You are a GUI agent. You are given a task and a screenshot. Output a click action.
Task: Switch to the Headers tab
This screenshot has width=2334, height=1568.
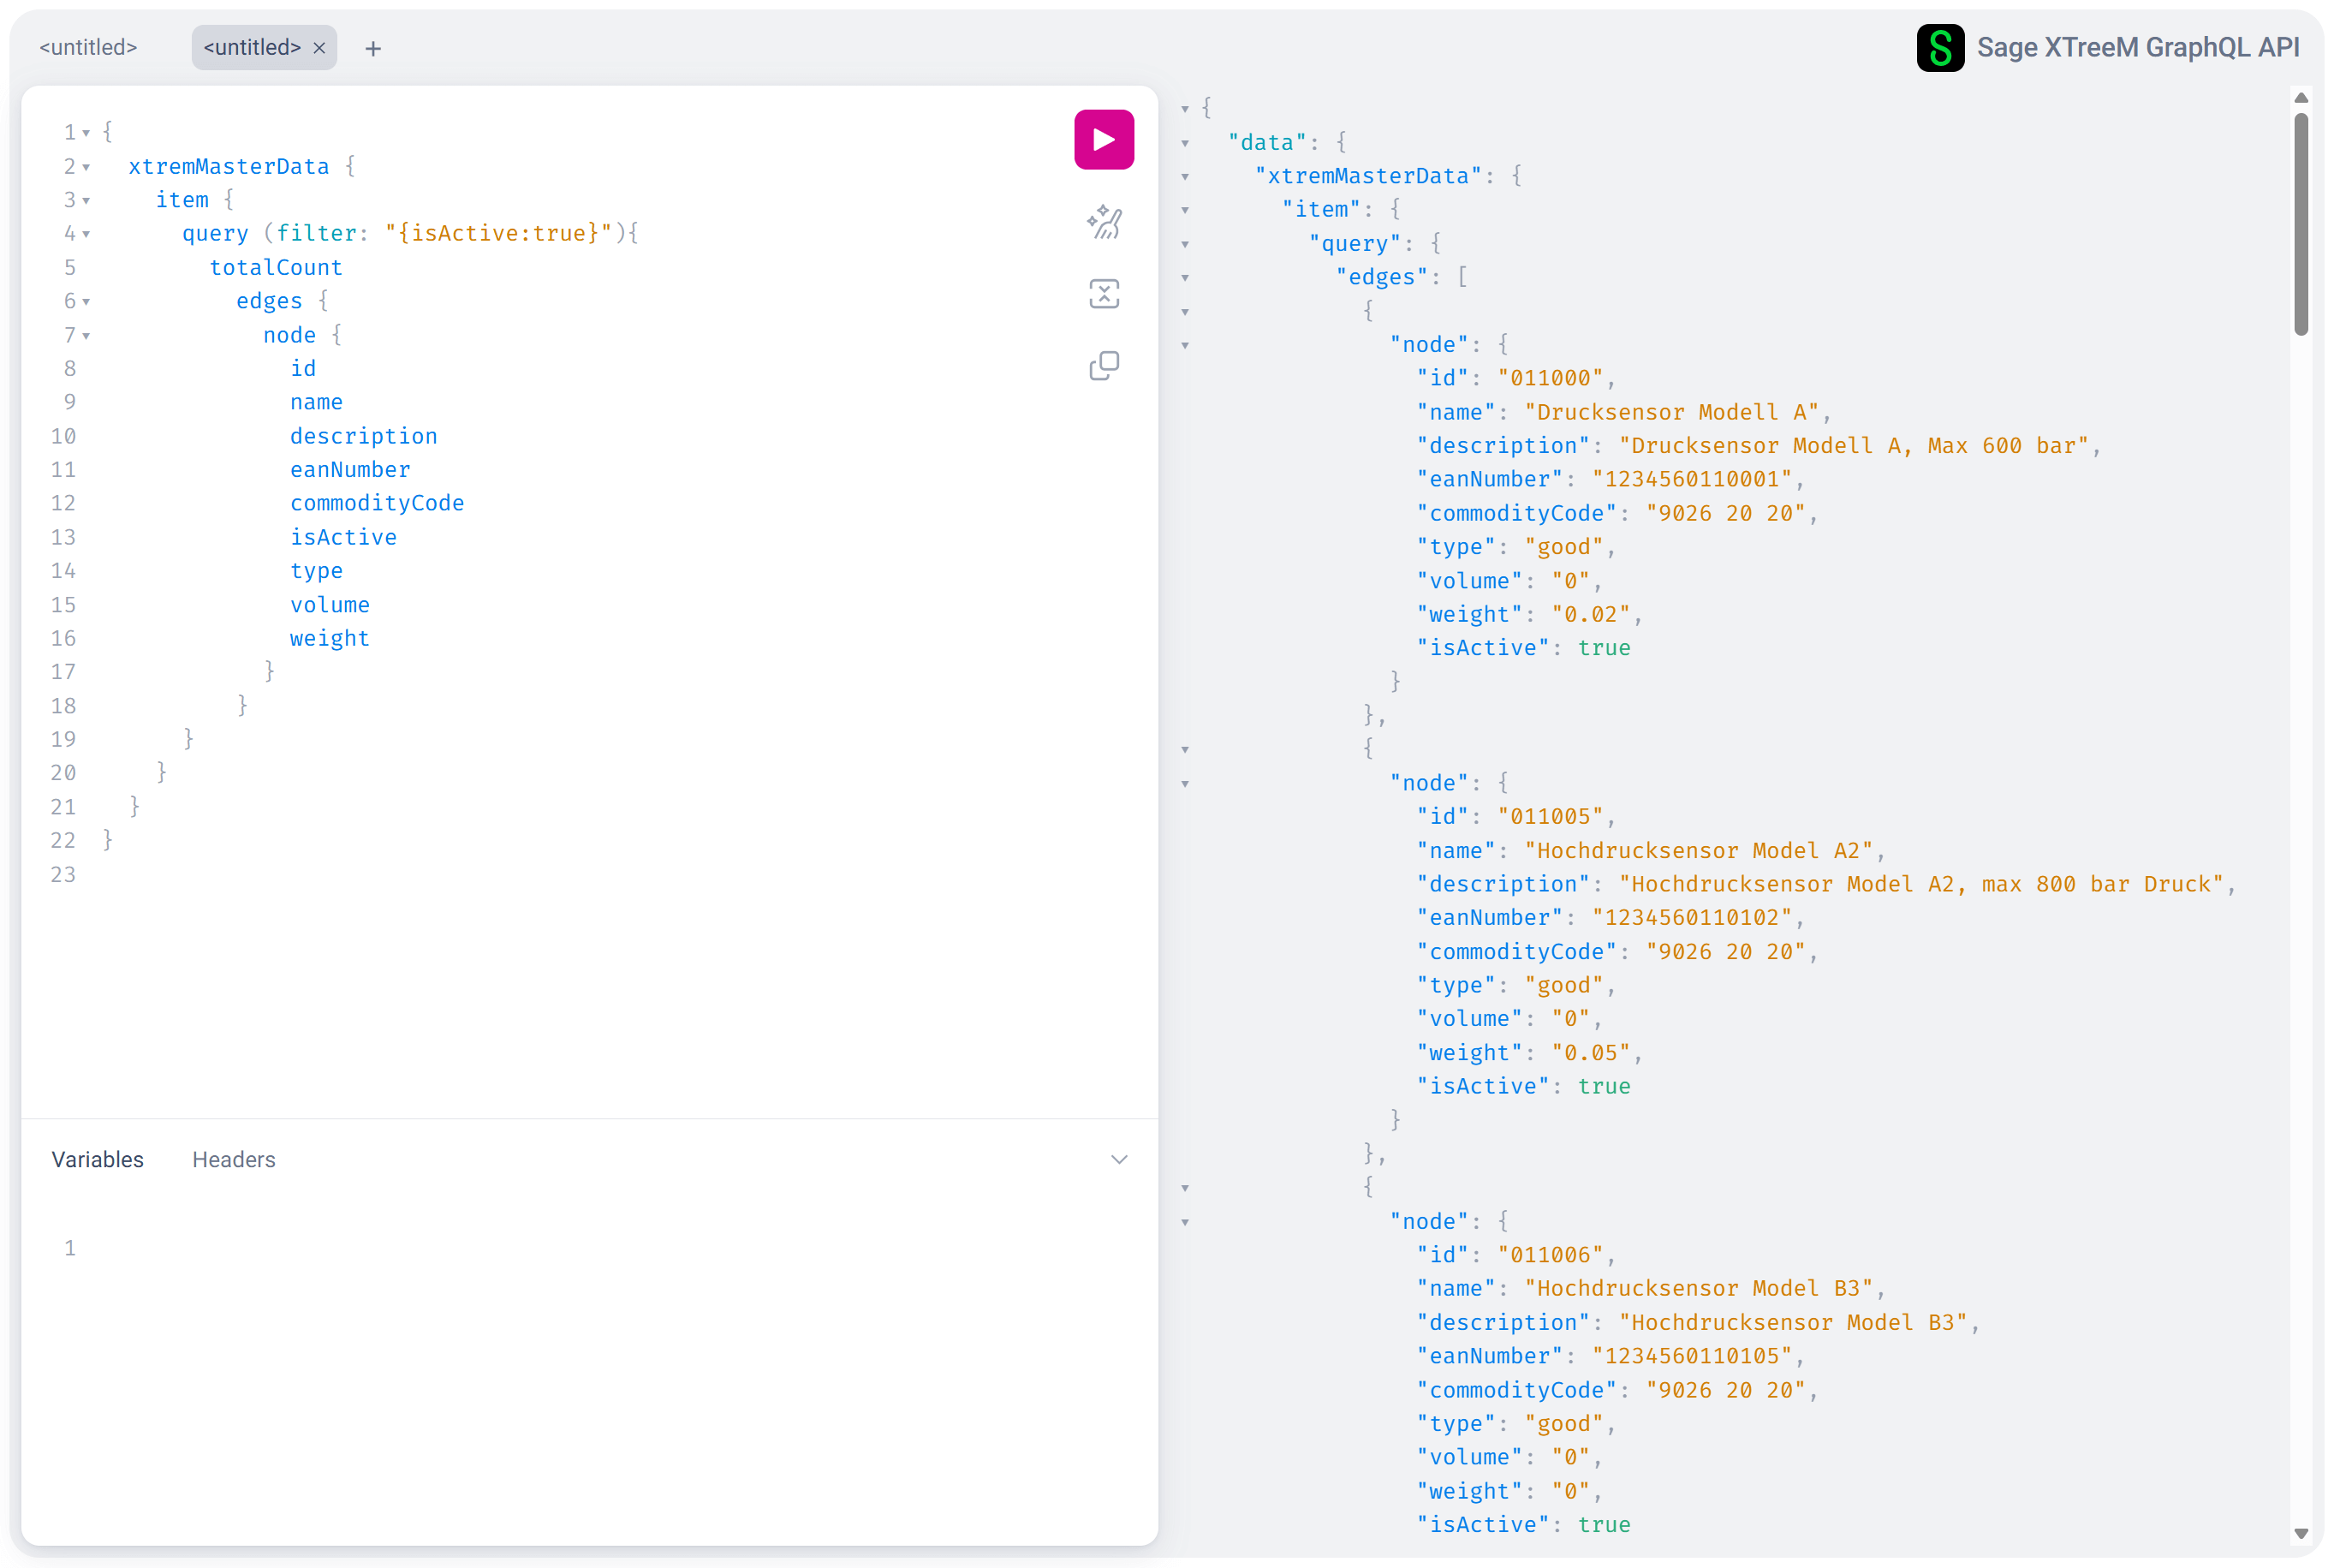point(234,1159)
